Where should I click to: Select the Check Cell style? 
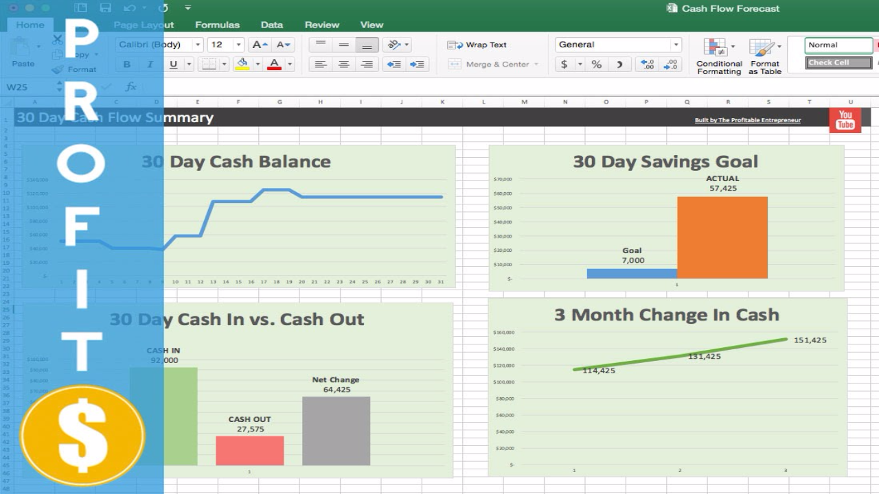[838, 62]
